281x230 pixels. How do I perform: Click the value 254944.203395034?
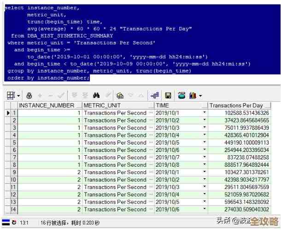click(x=247, y=150)
